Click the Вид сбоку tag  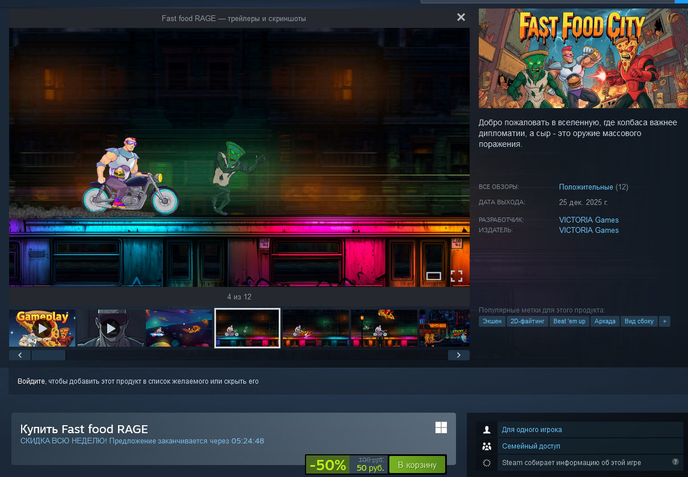tap(639, 322)
